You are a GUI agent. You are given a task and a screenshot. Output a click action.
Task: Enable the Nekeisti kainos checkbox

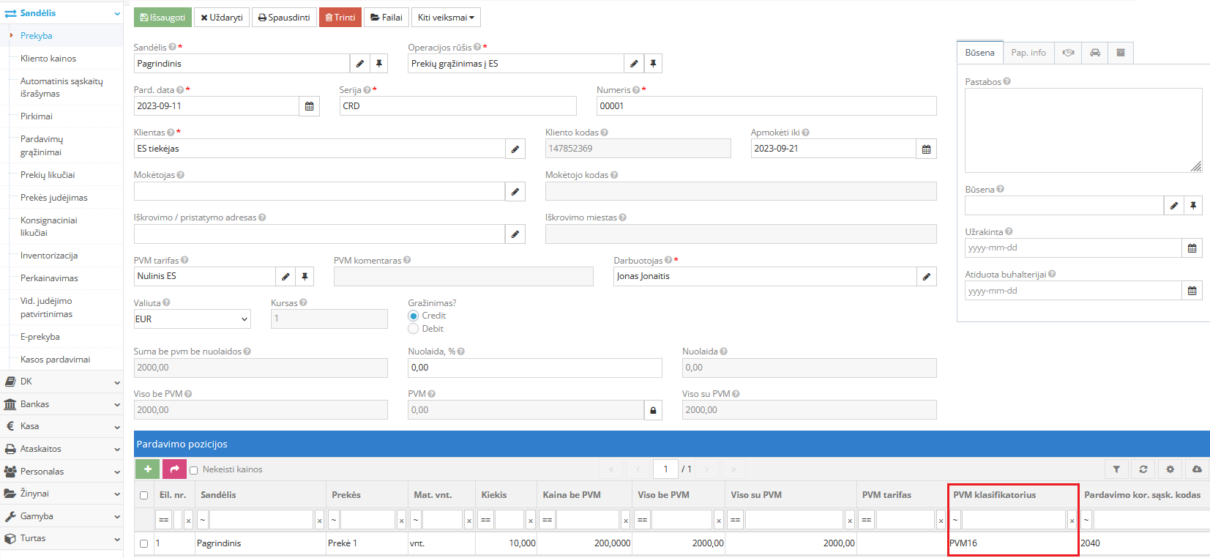[x=194, y=470]
